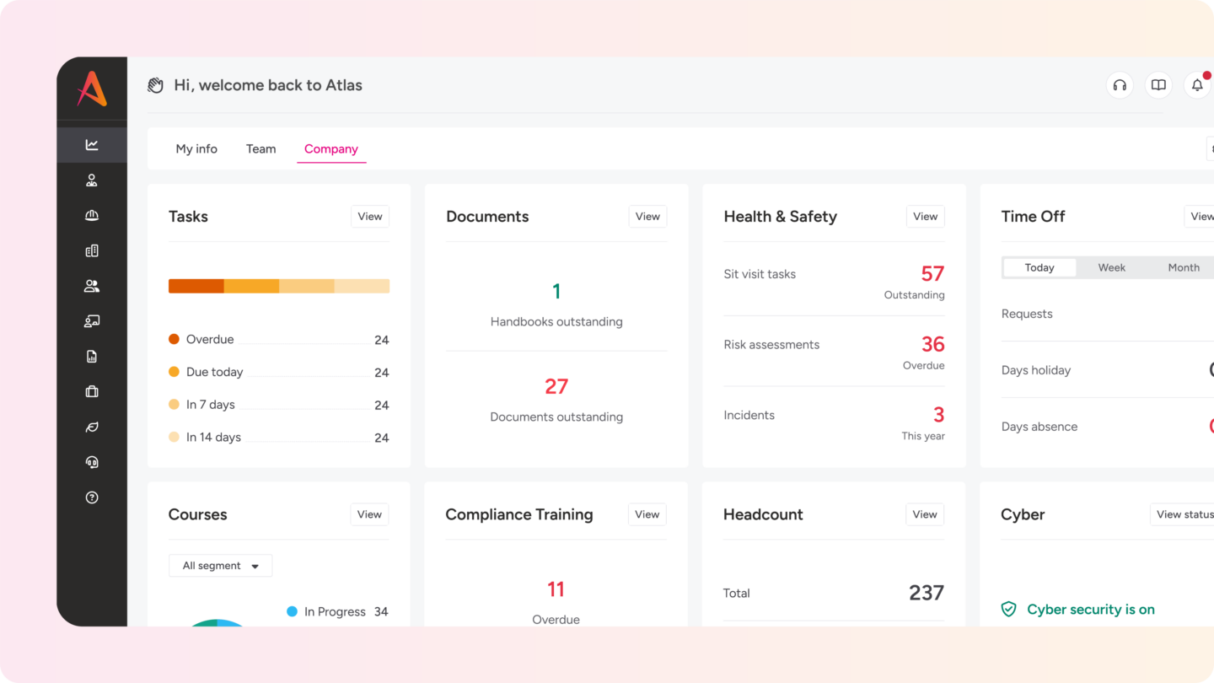
Task: Click the Atlas logo in the sidebar
Action: (x=92, y=89)
